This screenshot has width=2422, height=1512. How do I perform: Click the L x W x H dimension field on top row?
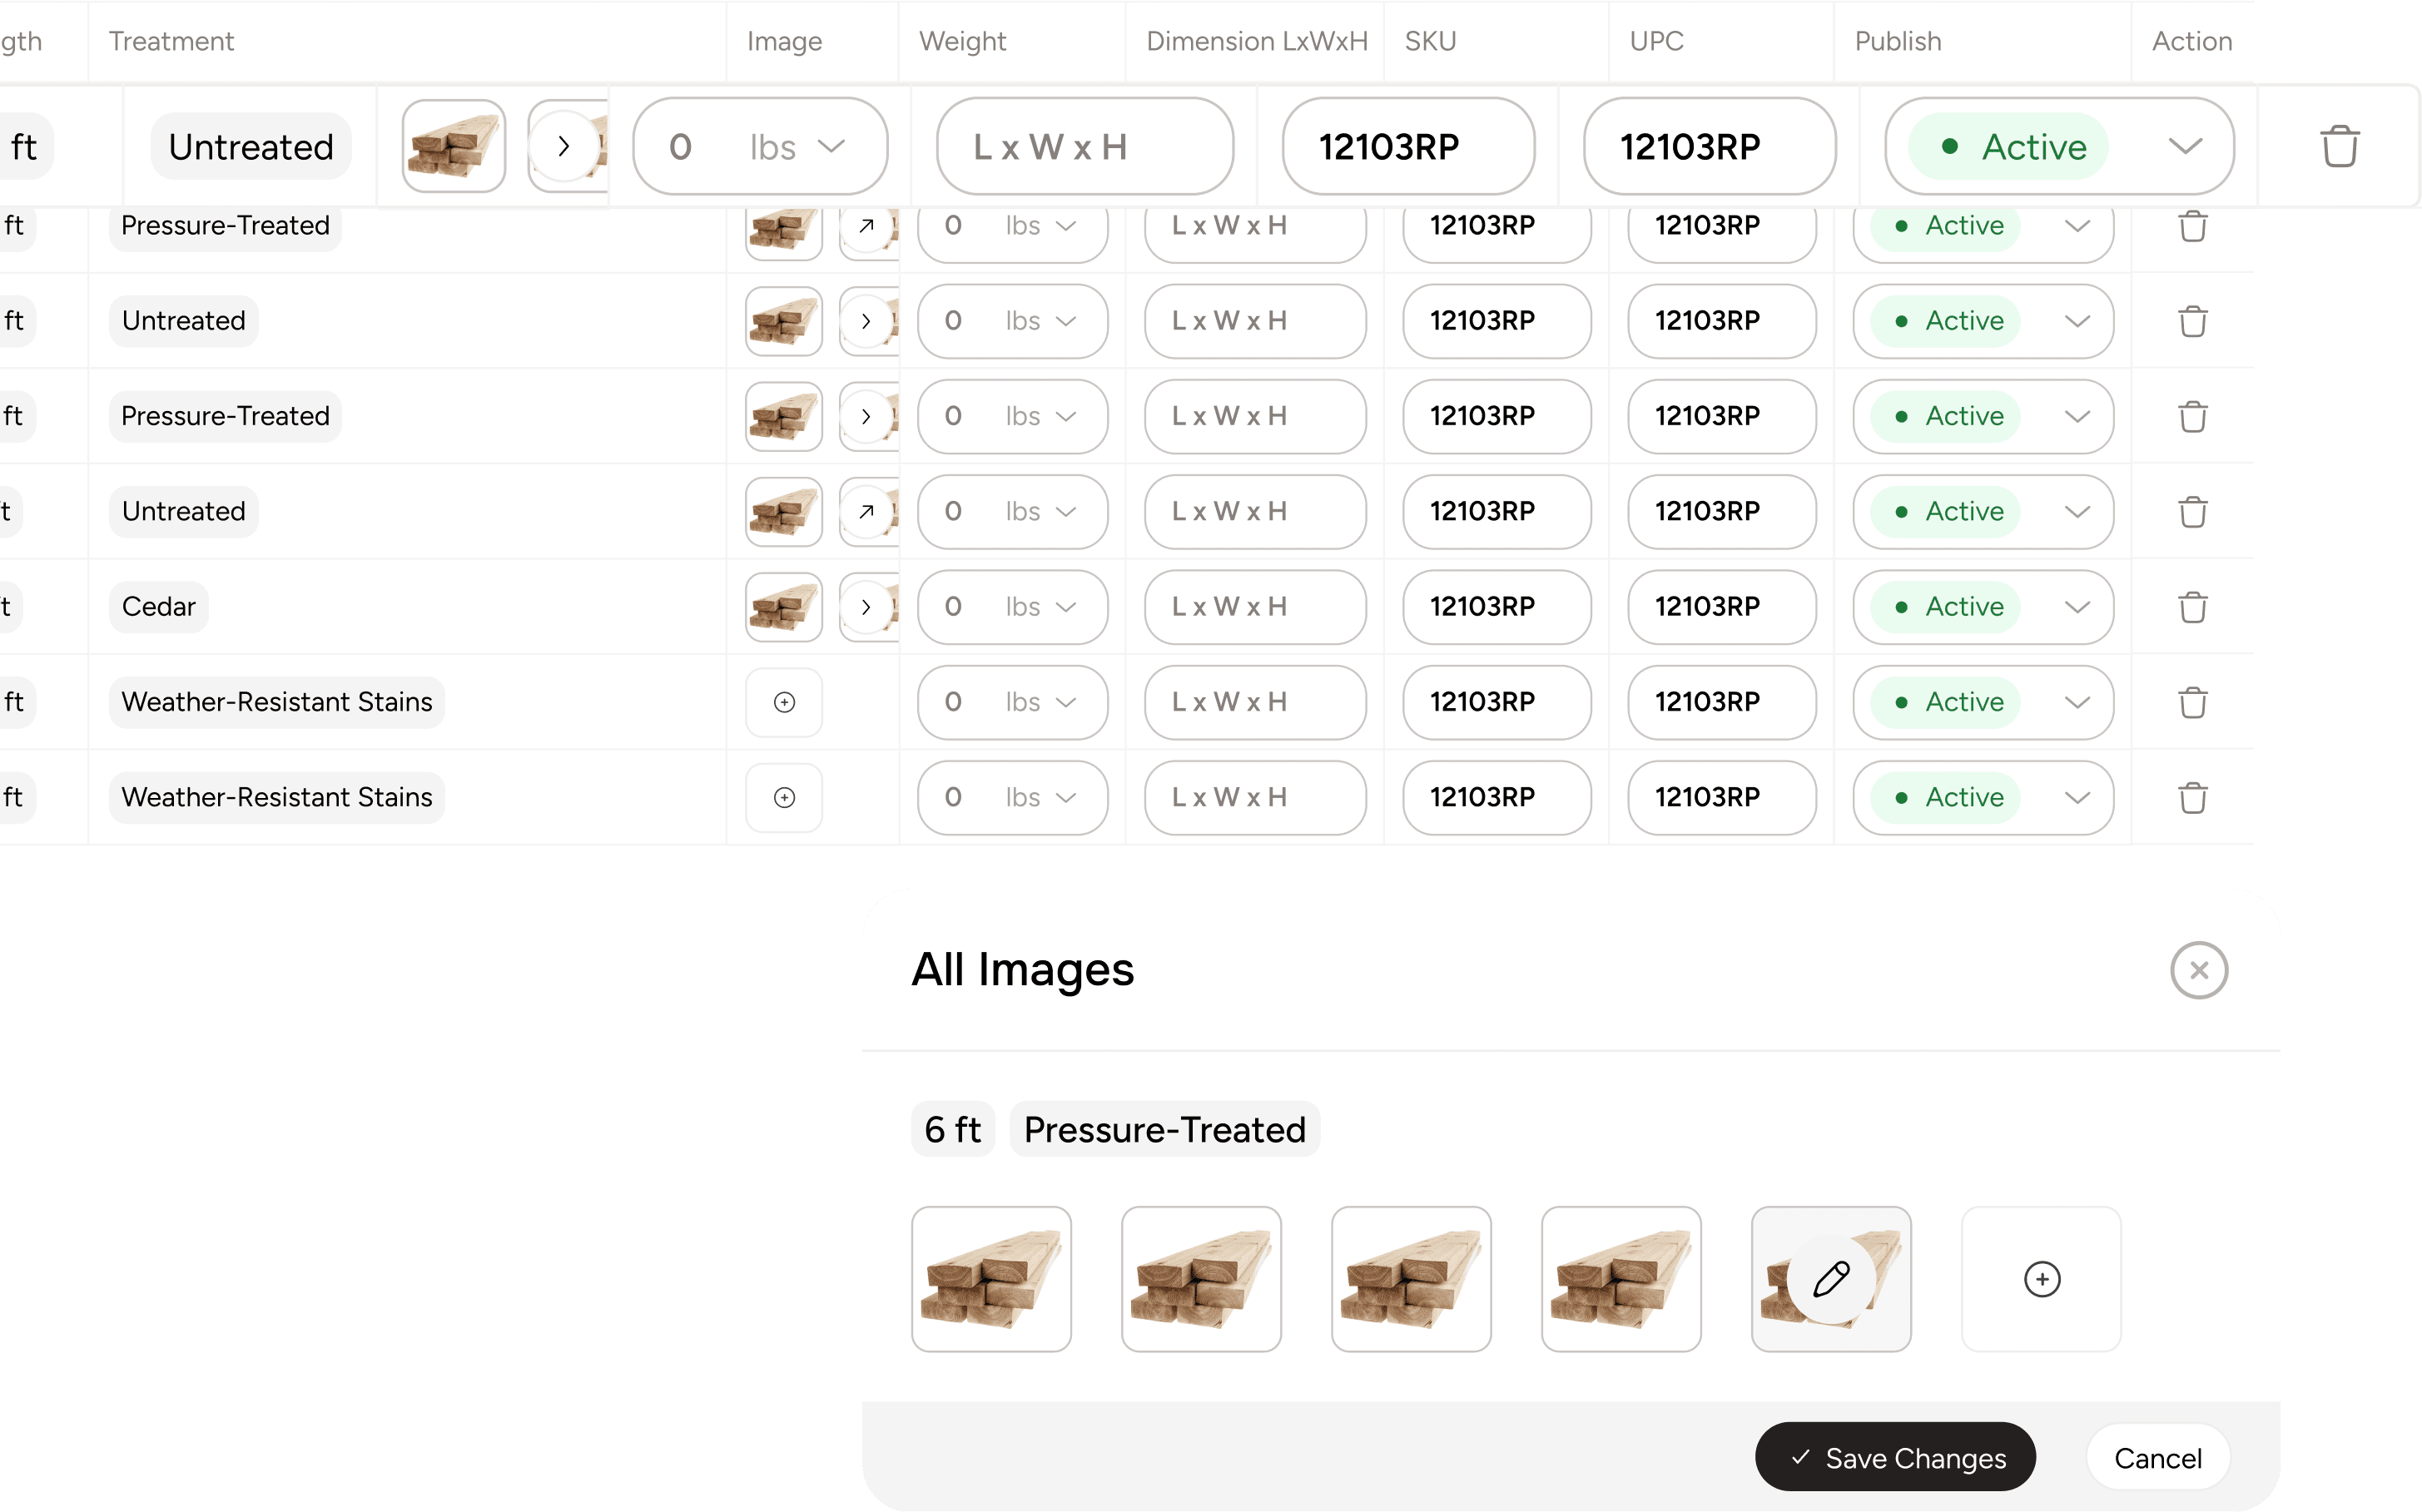pyautogui.click(x=1085, y=146)
